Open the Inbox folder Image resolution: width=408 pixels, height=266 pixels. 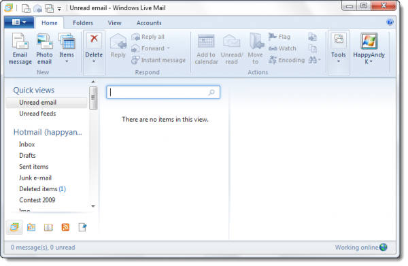point(27,144)
